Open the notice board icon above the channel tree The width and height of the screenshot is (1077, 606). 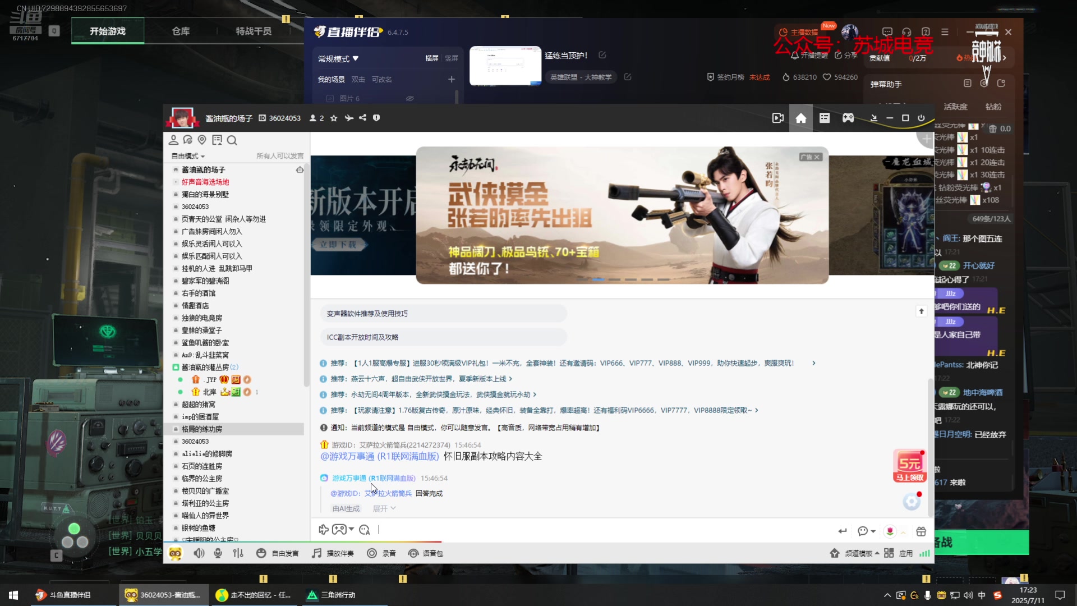click(x=217, y=140)
